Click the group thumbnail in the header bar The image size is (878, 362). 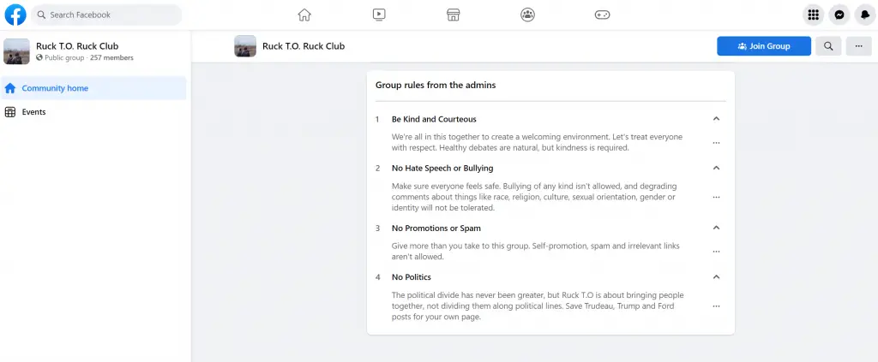tap(245, 46)
